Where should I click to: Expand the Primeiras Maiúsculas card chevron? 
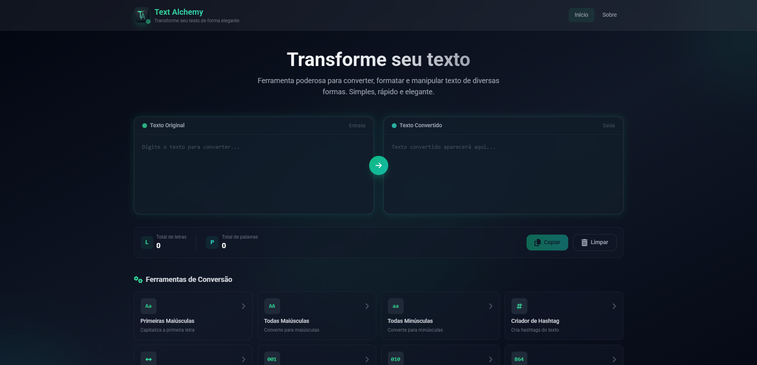pos(243,306)
